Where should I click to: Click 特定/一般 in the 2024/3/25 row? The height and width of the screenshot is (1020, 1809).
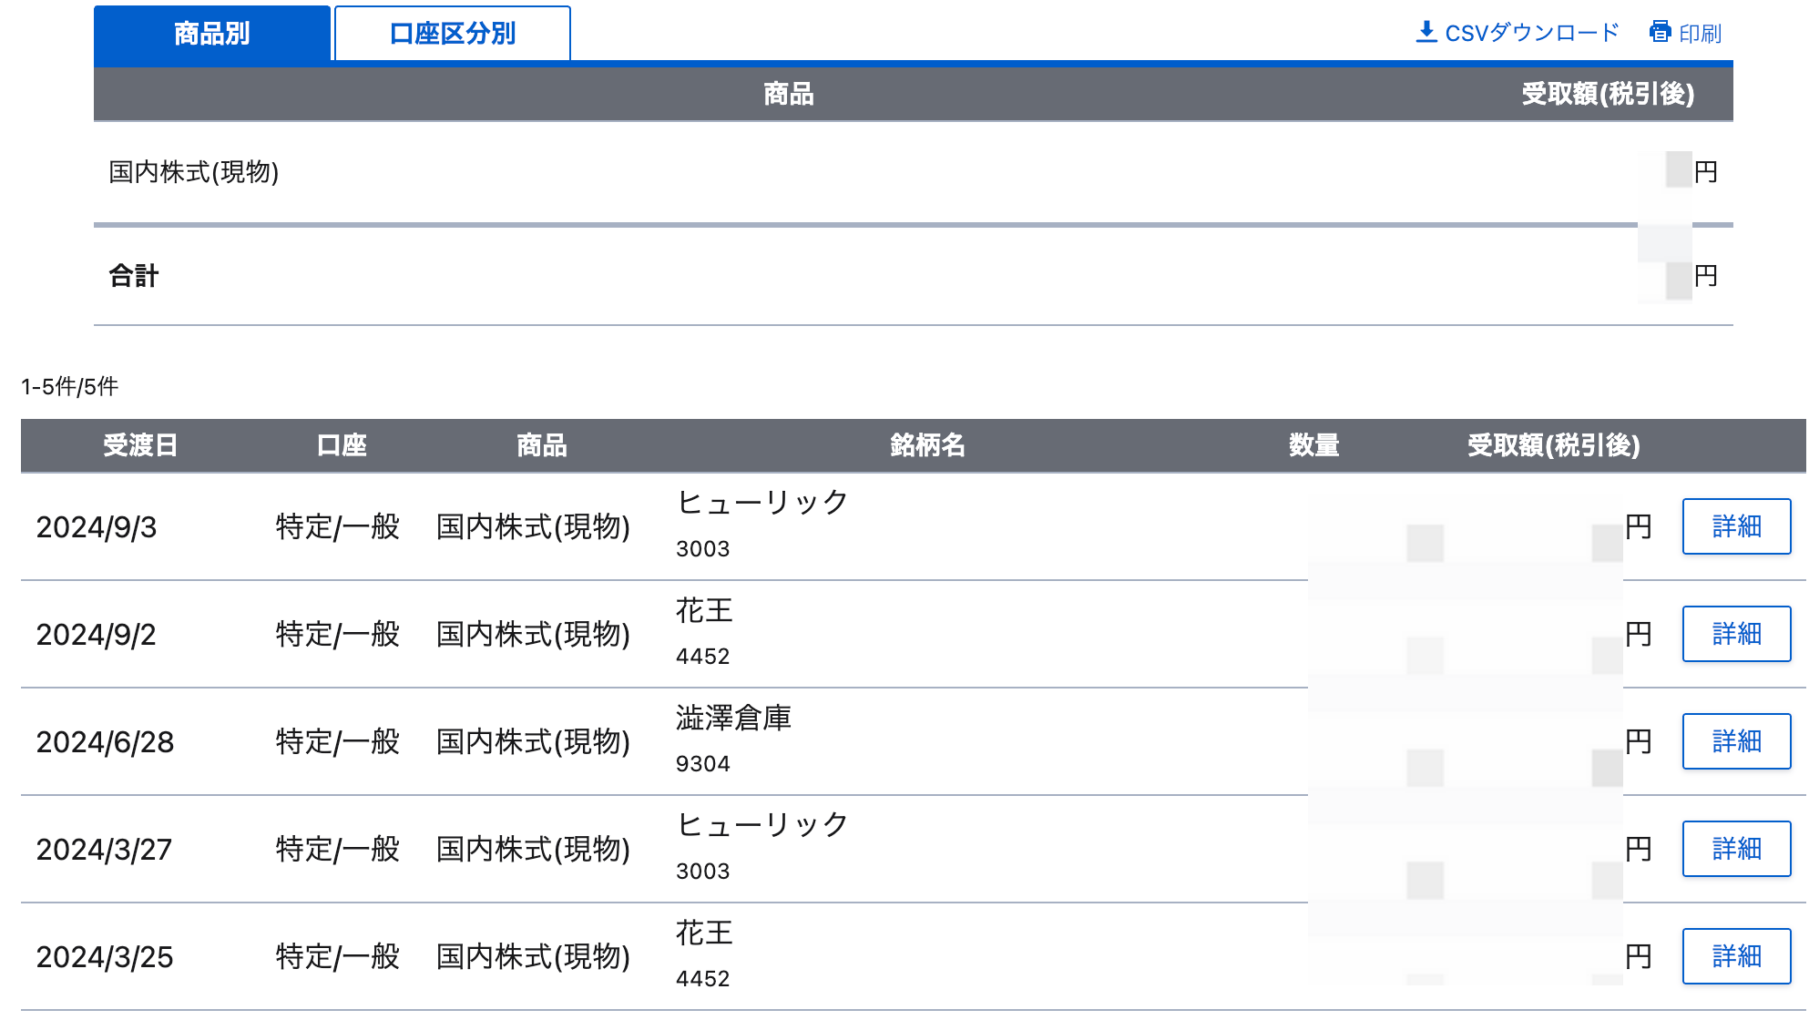[x=338, y=956]
